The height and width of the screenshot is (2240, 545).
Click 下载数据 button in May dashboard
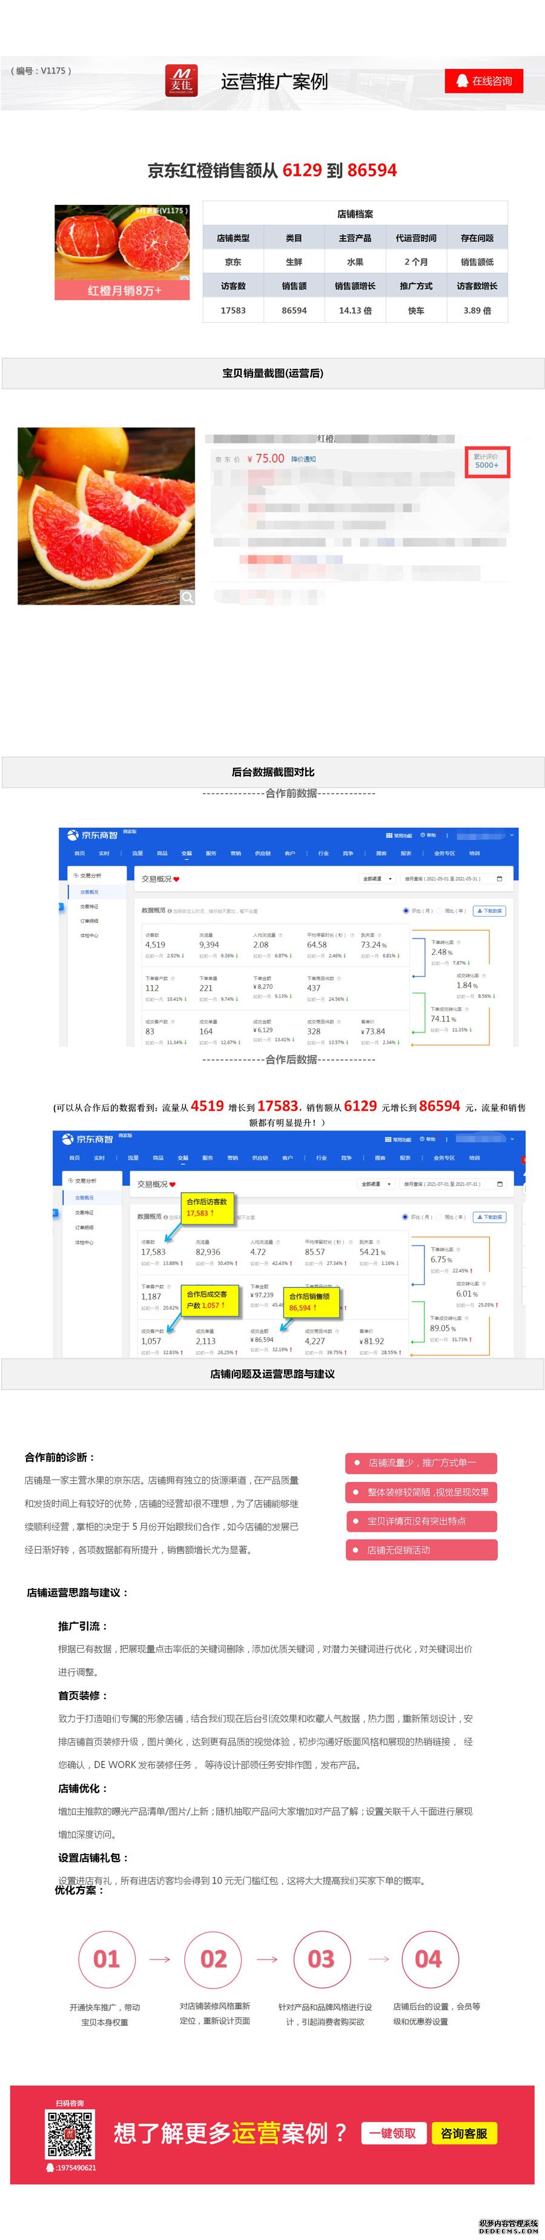click(x=489, y=911)
